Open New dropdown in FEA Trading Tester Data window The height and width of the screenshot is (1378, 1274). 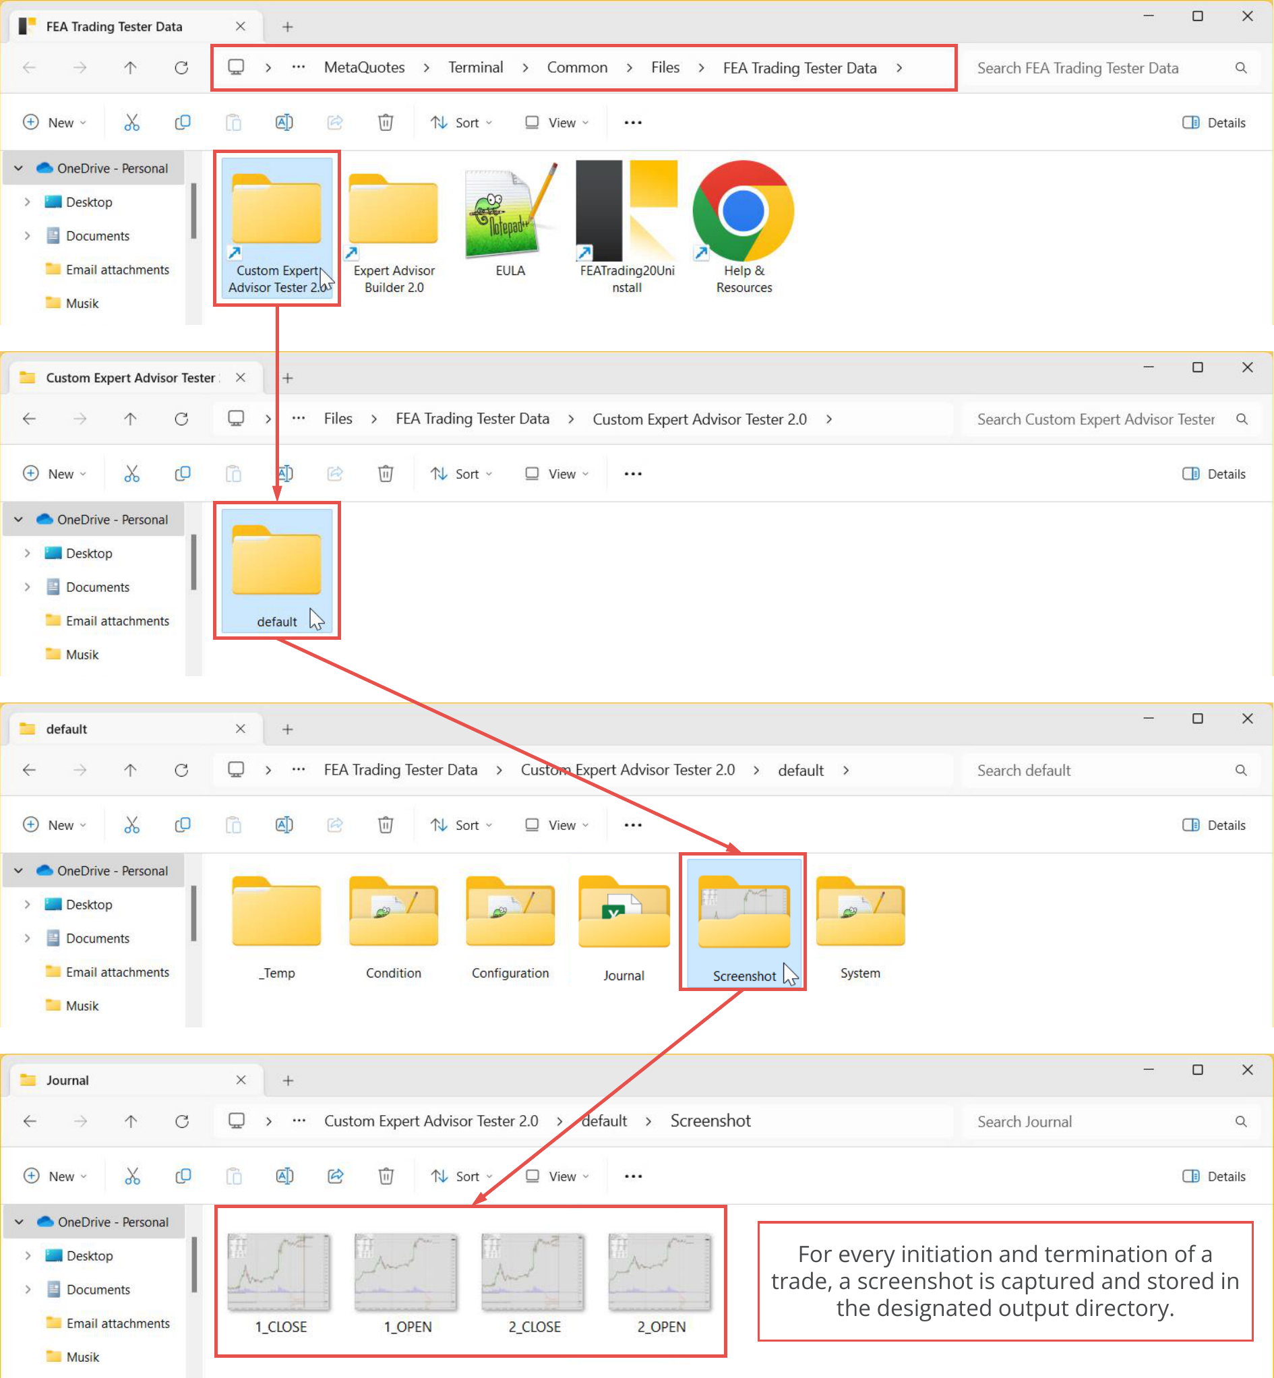click(x=55, y=123)
